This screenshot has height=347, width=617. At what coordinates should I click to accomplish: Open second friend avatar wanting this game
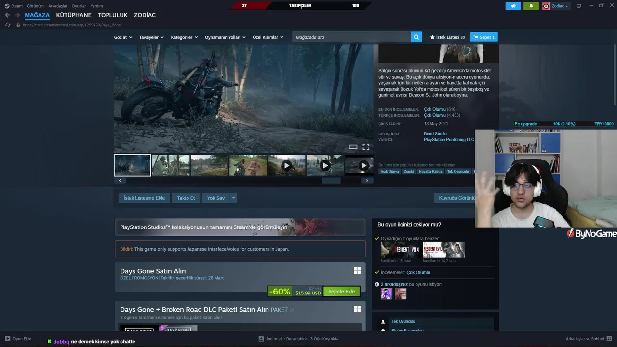click(401, 294)
